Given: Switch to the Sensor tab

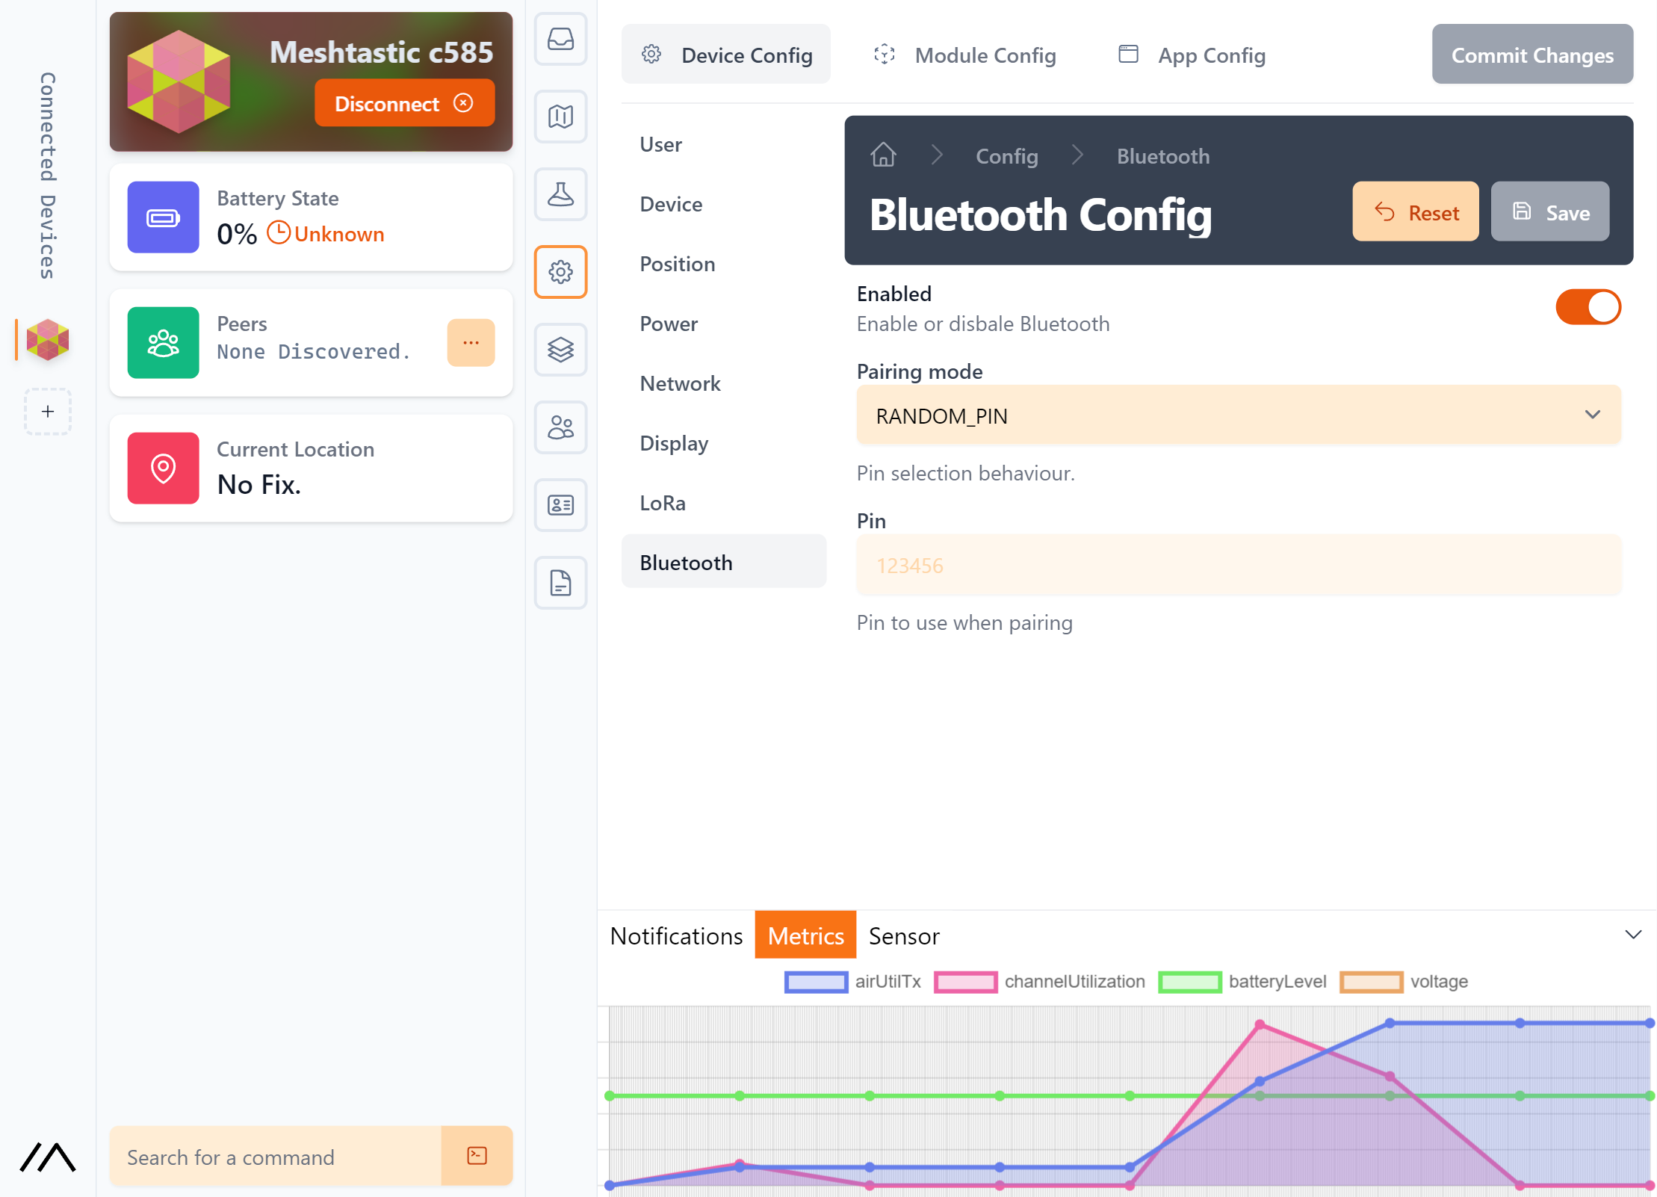Looking at the screenshot, I should [x=903, y=935].
